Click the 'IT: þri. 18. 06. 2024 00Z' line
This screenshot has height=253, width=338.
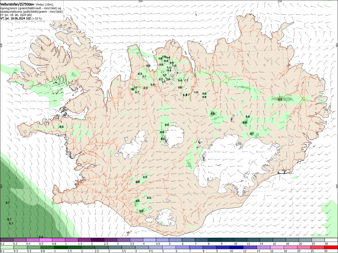[16, 15]
